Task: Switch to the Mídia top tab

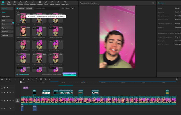Action: pos(3,3)
